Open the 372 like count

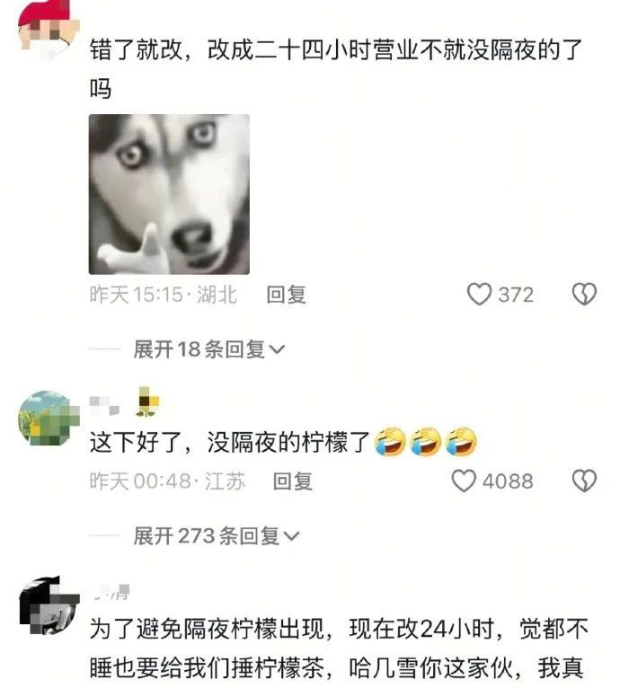pos(516,295)
